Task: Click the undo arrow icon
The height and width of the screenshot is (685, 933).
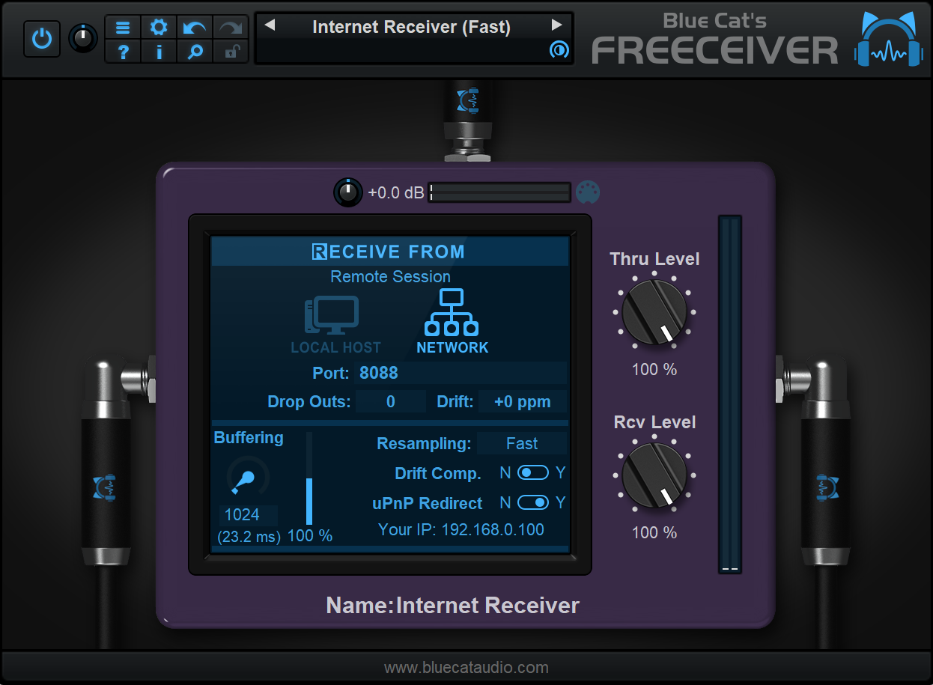Action: [194, 27]
